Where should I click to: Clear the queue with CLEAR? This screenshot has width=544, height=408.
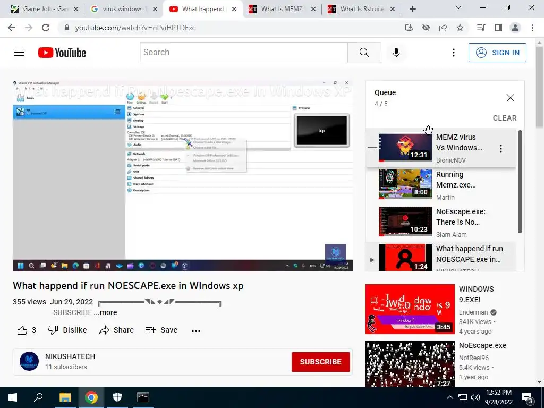tap(505, 118)
